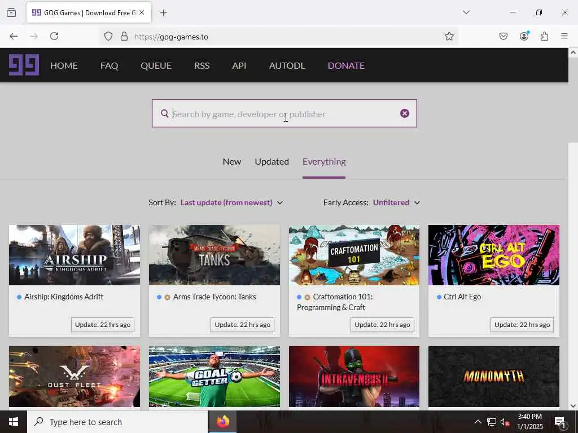Switch to the New tab

(x=232, y=162)
